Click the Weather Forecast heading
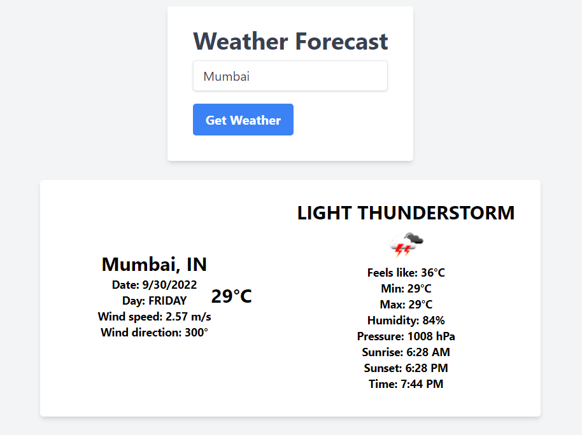The width and height of the screenshot is (582, 435). pyautogui.click(x=290, y=41)
